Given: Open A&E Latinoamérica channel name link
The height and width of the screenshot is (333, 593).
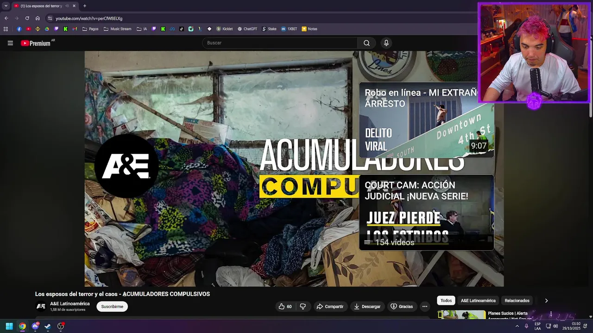Looking at the screenshot, I should coord(70,304).
